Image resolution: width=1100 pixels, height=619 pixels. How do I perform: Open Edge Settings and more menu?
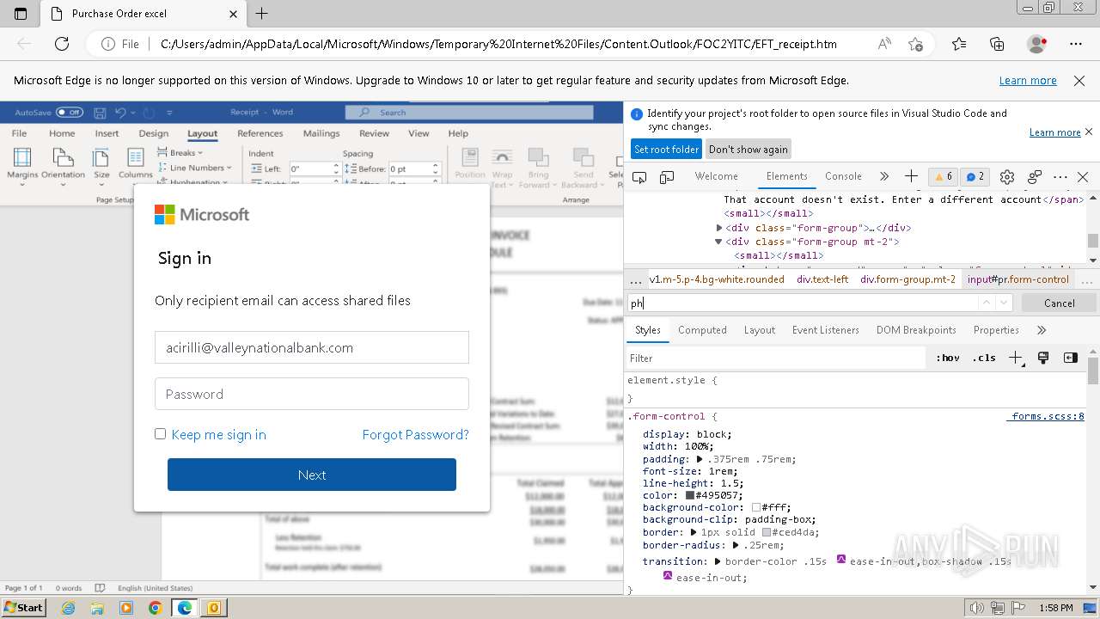pyautogui.click(x=1076, y=44)
